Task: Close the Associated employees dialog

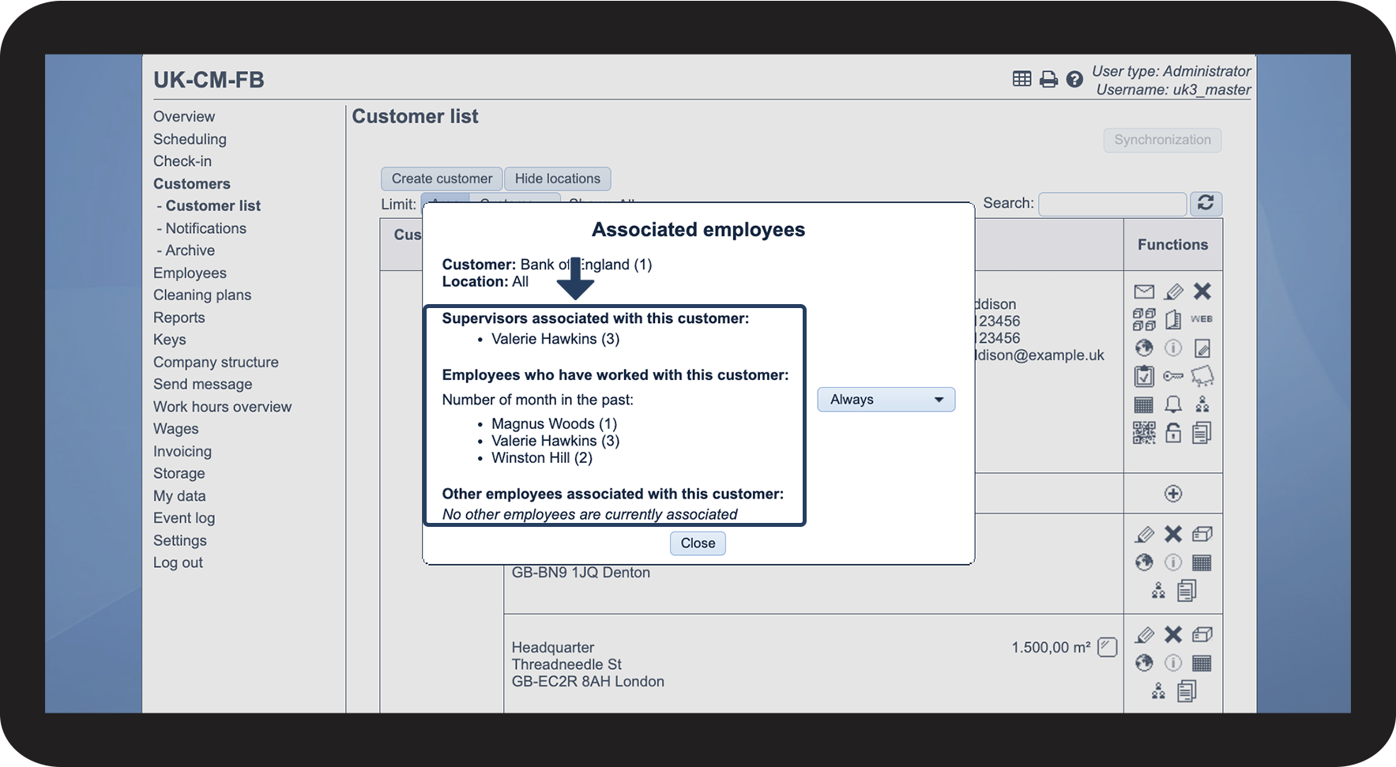Action: click(698, 543)
